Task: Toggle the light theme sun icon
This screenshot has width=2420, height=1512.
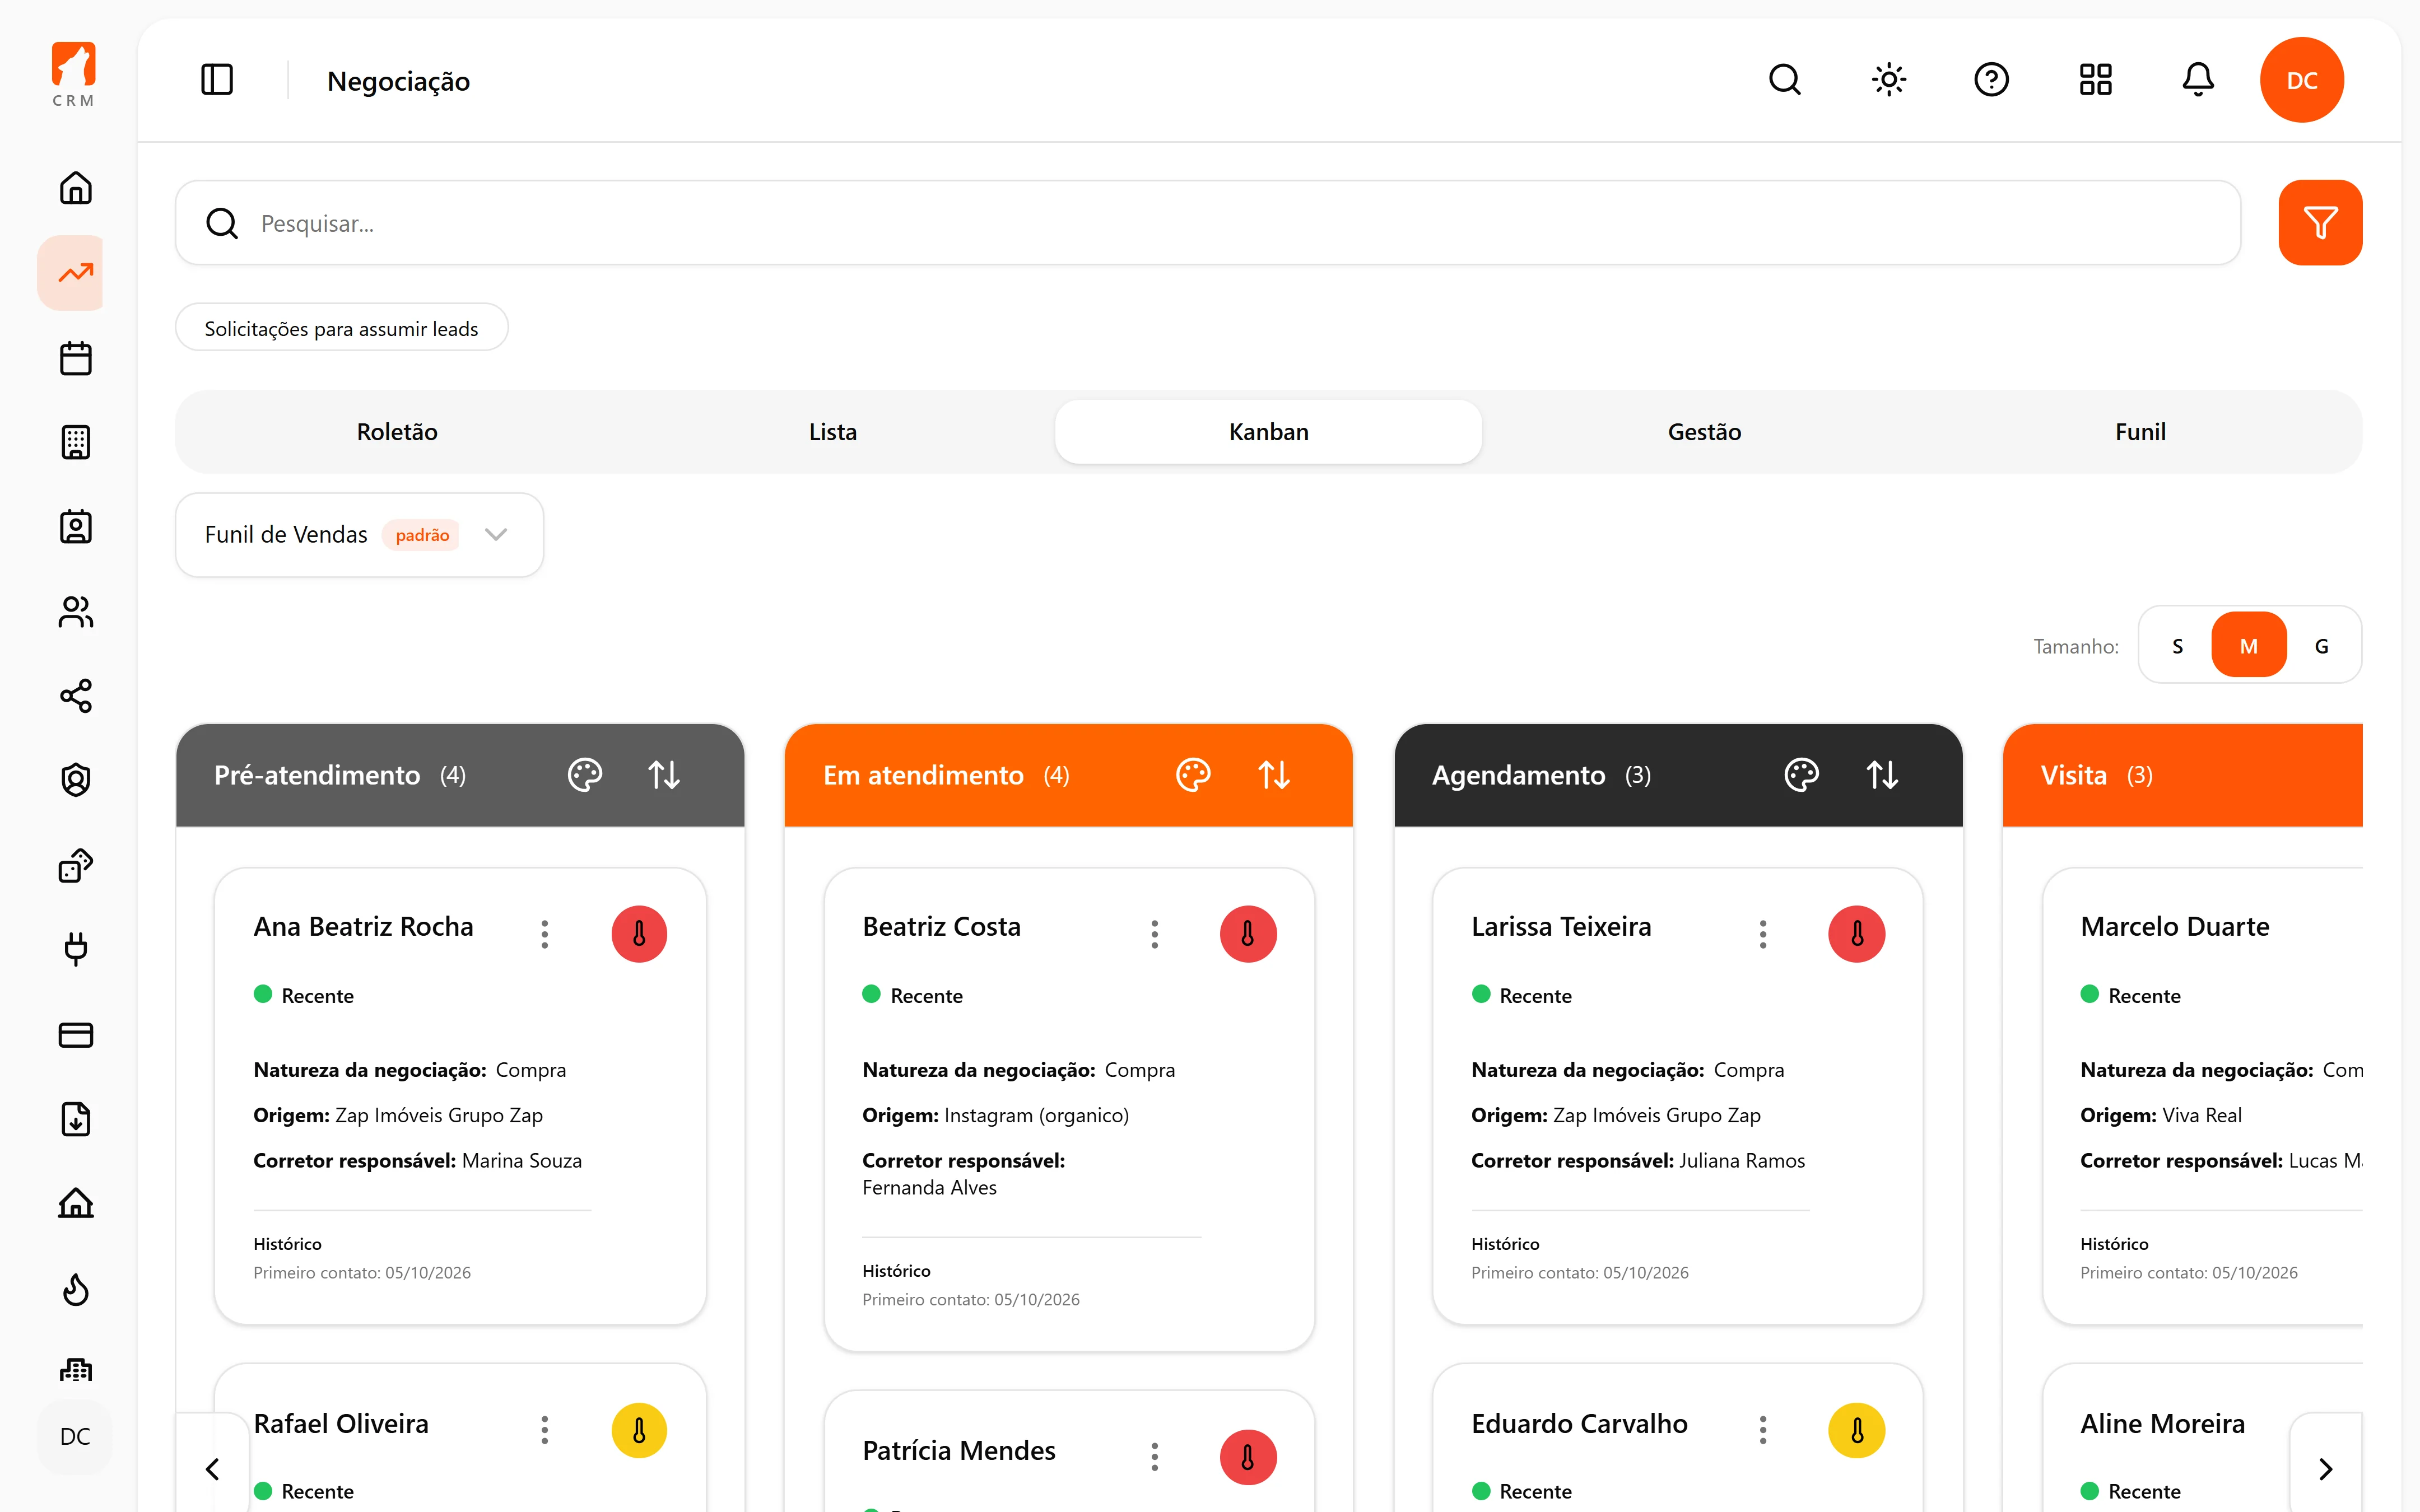Action: pyautogui.click(x=1889, y=80)
